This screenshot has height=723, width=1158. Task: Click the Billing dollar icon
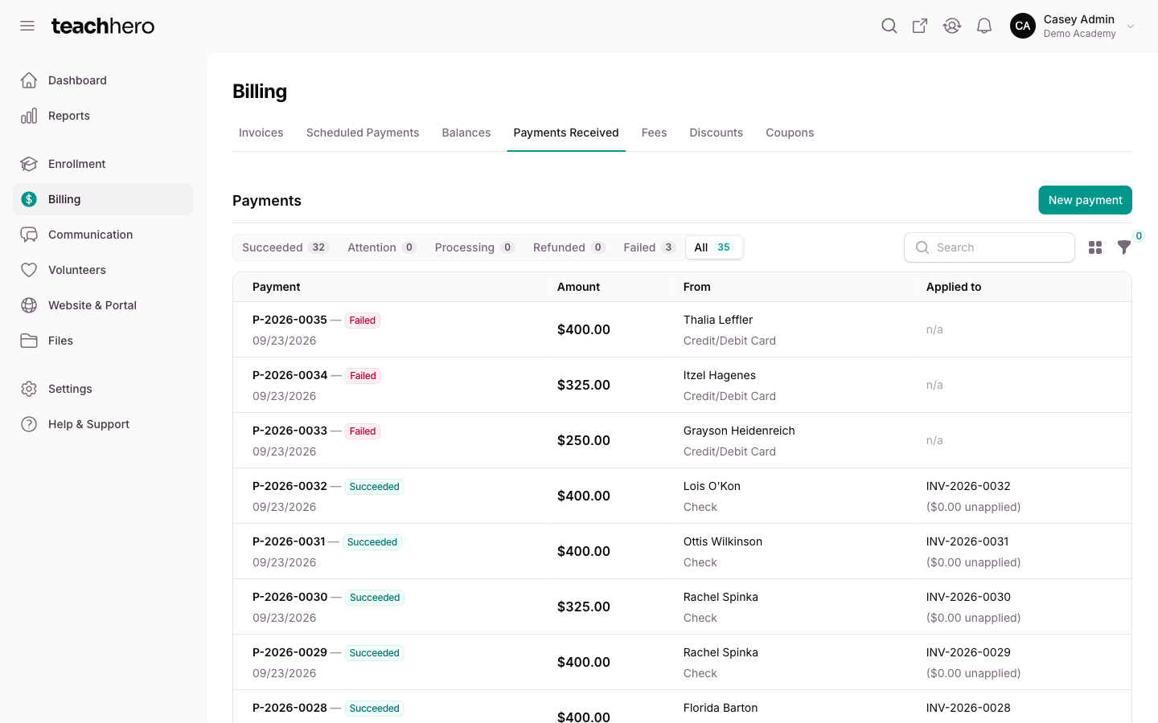click(x=29, y=199)
